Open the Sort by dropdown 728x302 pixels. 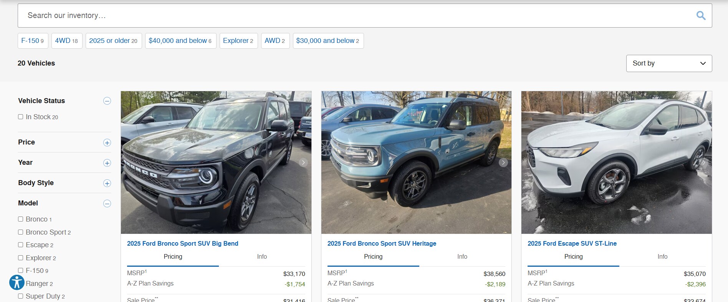tap(669, 63)
